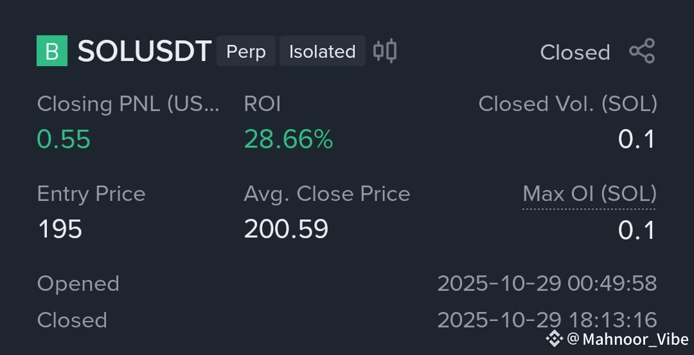Image resolution: width=694 pixels, height=355 pixels.
Task: Click the 0.55 closing PNL value
Action: [64, 140]
